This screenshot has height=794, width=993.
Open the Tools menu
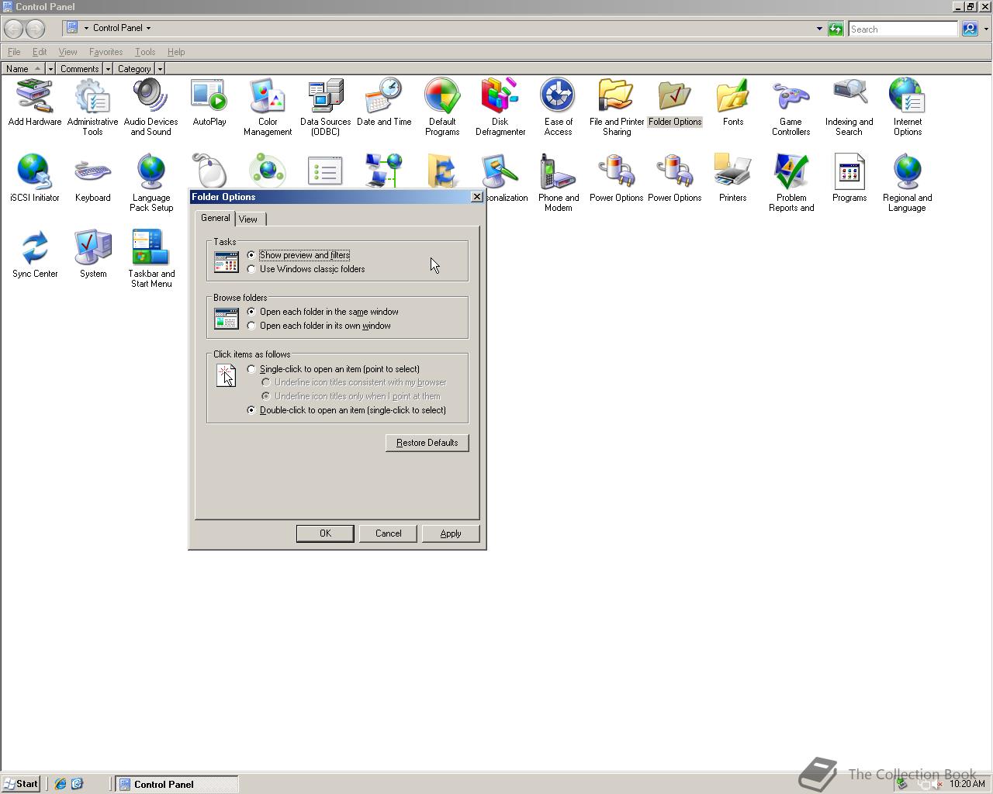pos(145,52)
